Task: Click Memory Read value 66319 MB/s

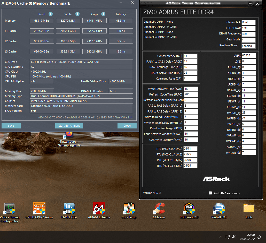Action: pos(42,21)
